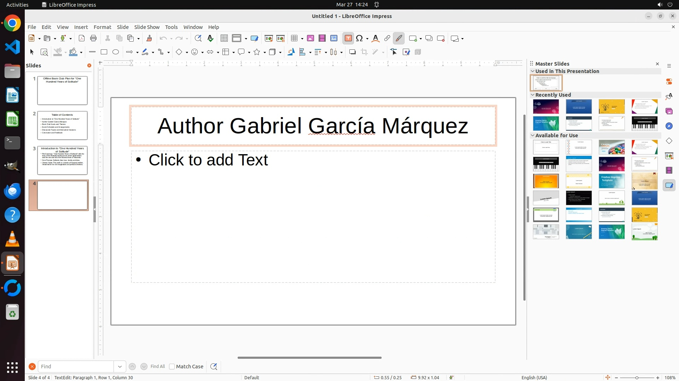Collapse the Available for Use section
679x381 pixels.
coord(533,135)
